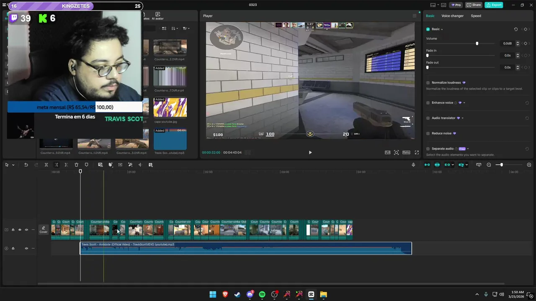
Task: Enable Enhance voice checkbox
Action: [x=428, y=103]
